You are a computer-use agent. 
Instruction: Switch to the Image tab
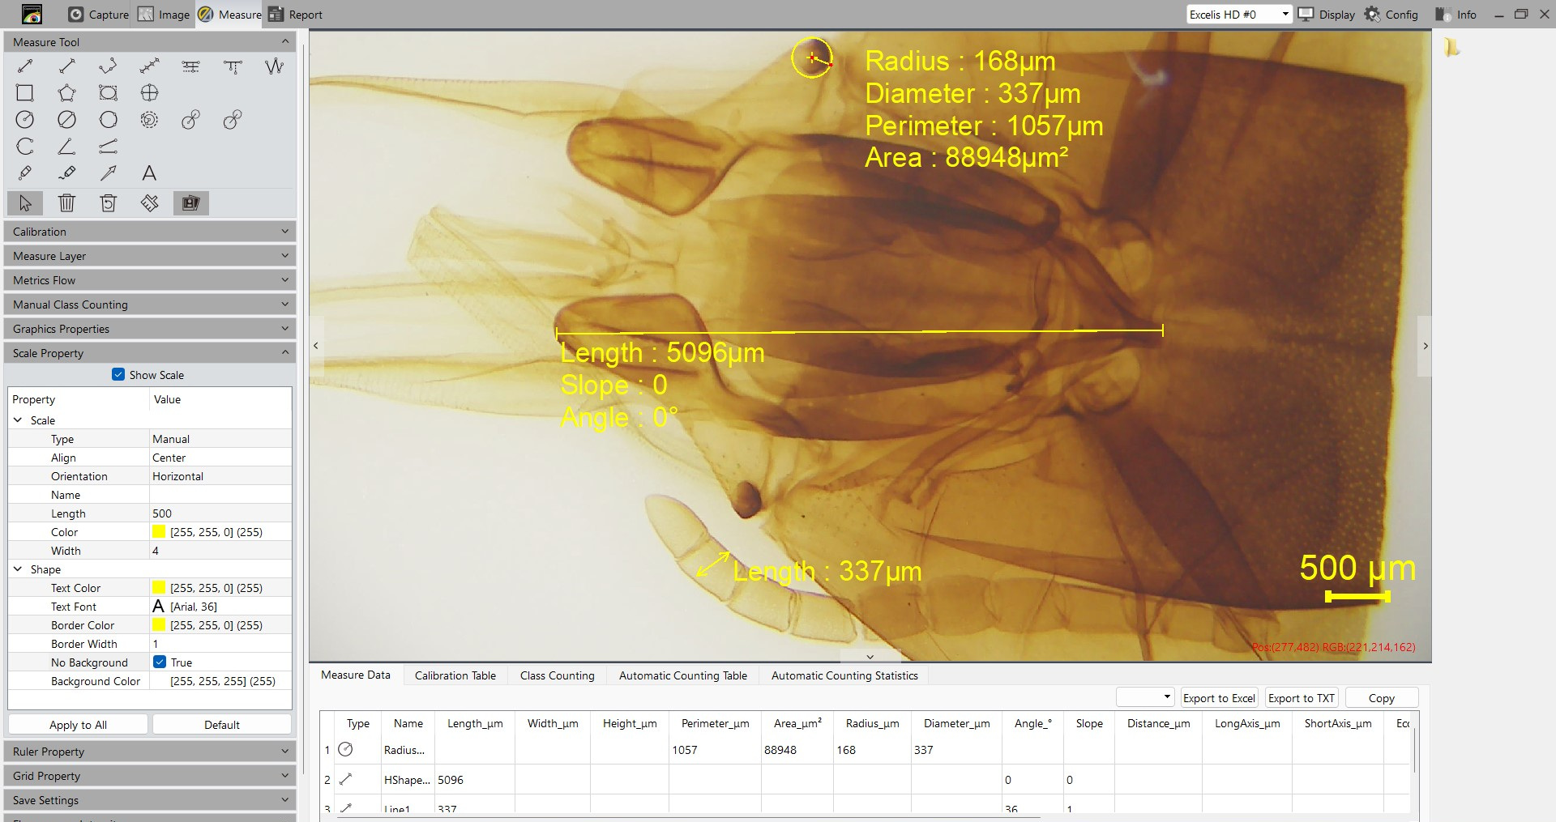pyautogui.click(x=164, y=15)
